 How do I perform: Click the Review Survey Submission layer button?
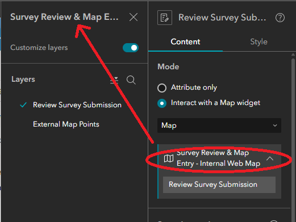[x=219, y=185]
